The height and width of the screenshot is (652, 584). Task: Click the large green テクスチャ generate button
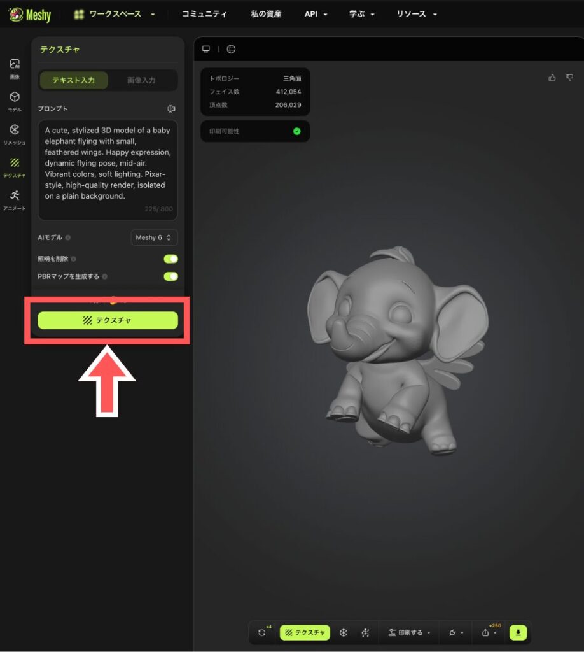tap(108, 320)
